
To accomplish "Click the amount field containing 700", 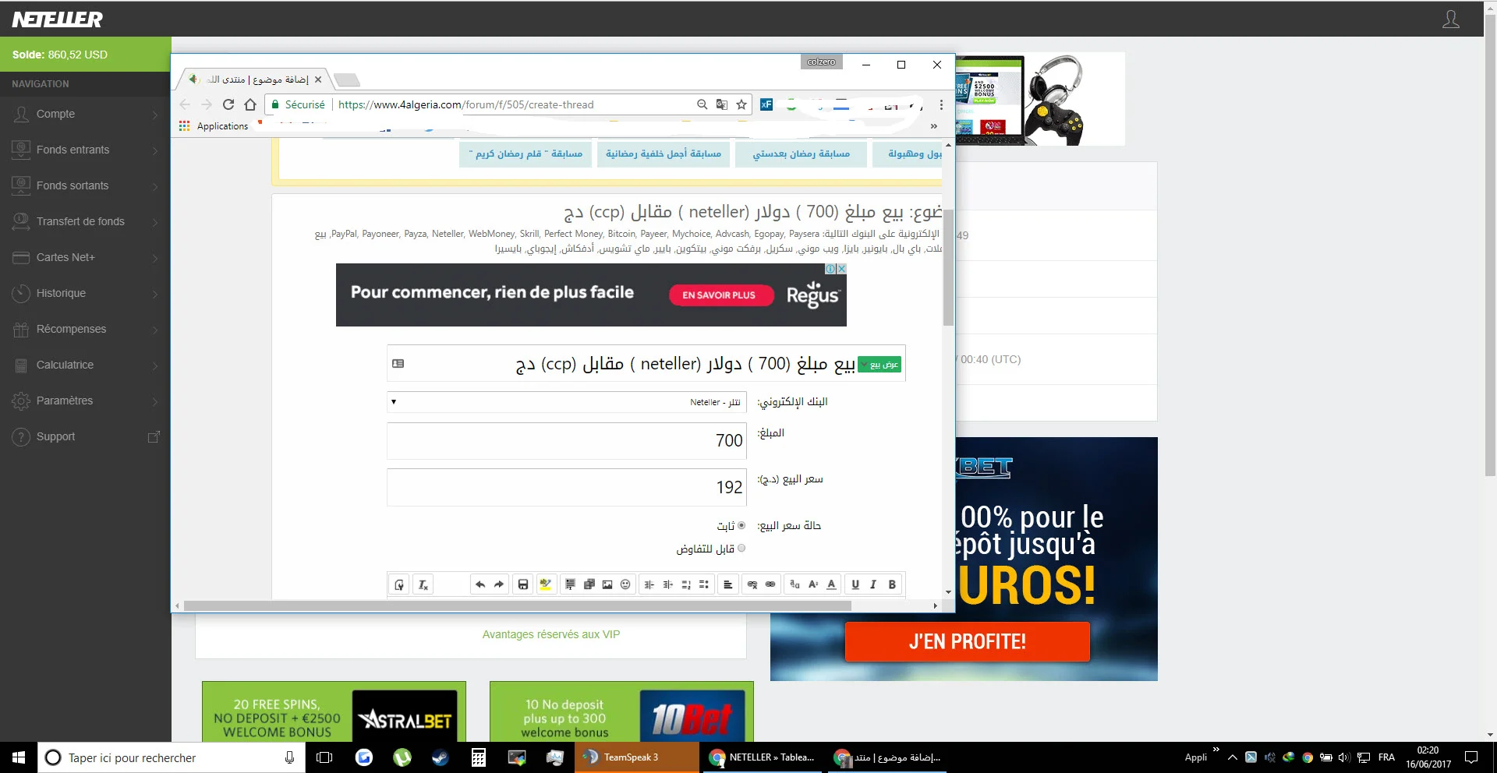I will pos(566,441).
